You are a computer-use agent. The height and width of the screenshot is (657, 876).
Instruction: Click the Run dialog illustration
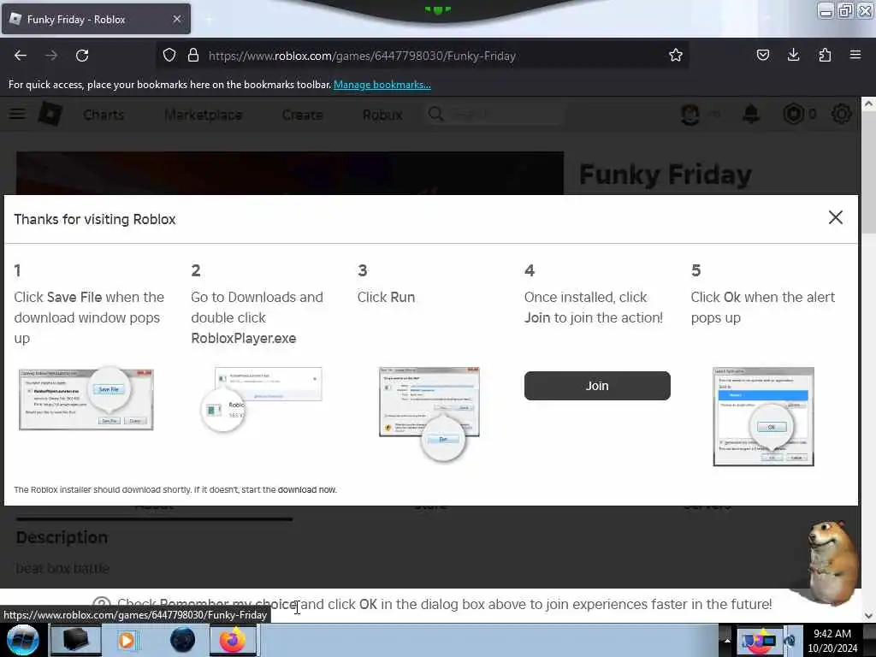(x=429, y=413)
